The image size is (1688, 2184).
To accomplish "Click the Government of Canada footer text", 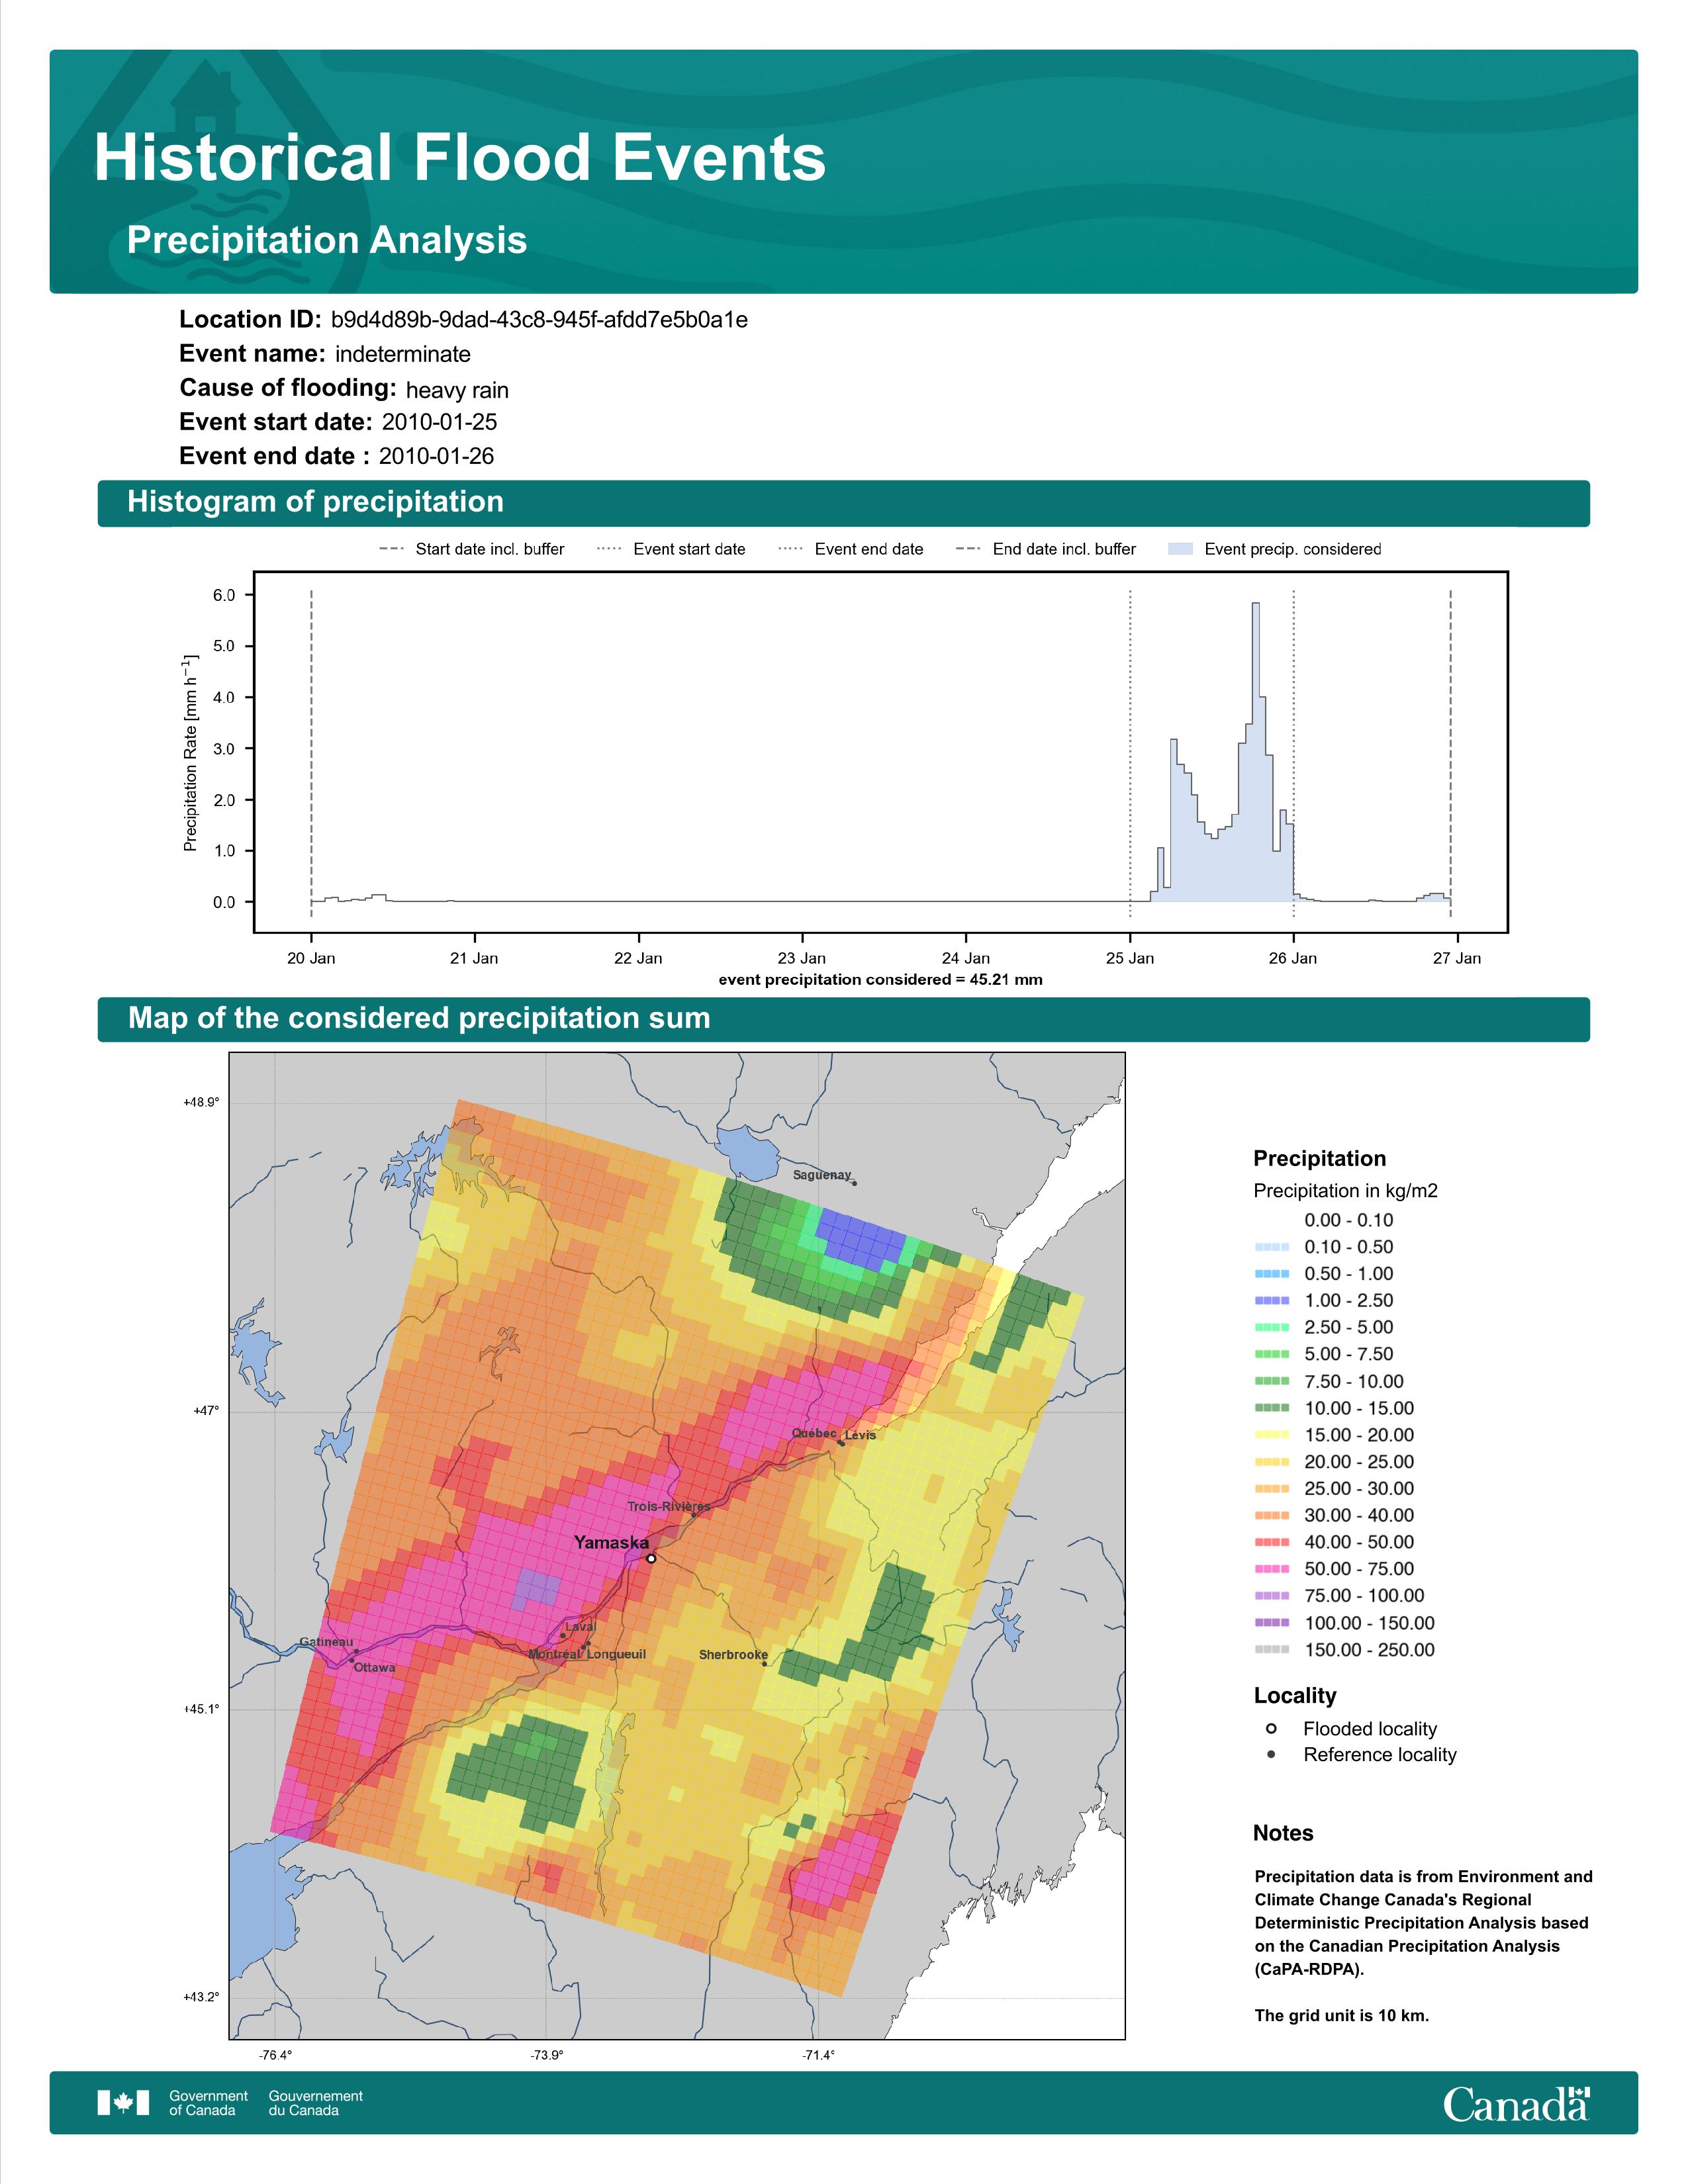I will pos(208,2103).
